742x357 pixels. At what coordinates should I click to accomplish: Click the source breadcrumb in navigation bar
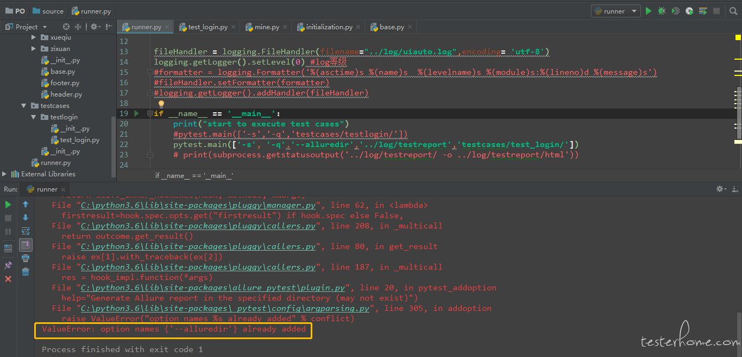point(48,11)
